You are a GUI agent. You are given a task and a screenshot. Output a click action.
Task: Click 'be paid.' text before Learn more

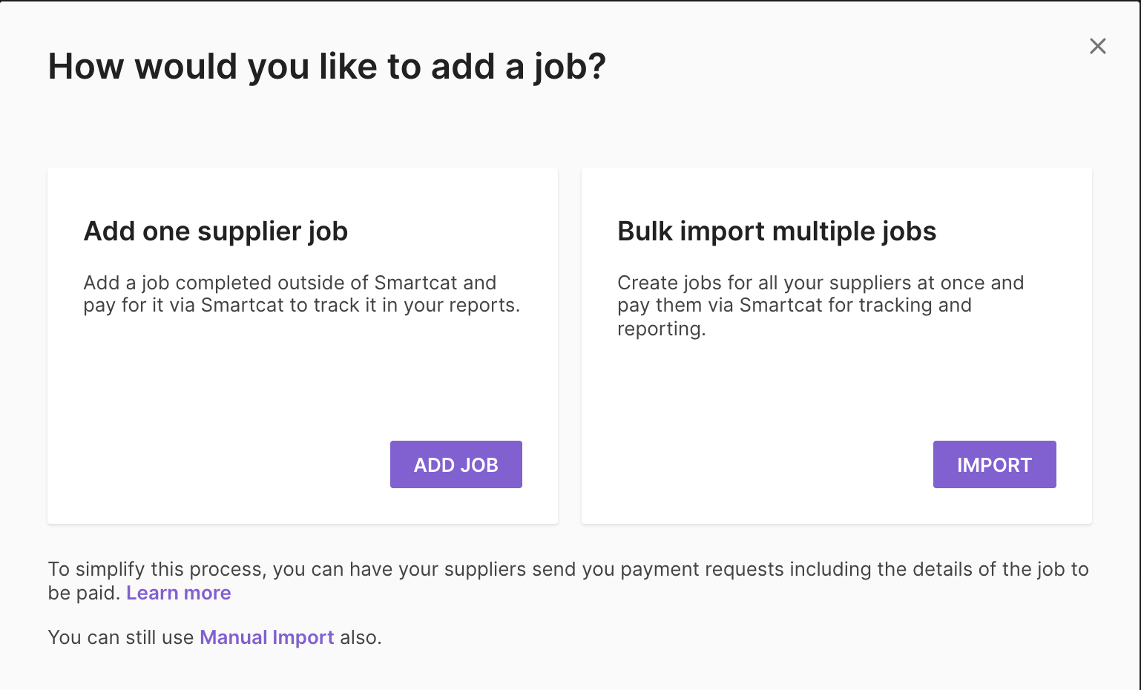[x=84, y=593]
